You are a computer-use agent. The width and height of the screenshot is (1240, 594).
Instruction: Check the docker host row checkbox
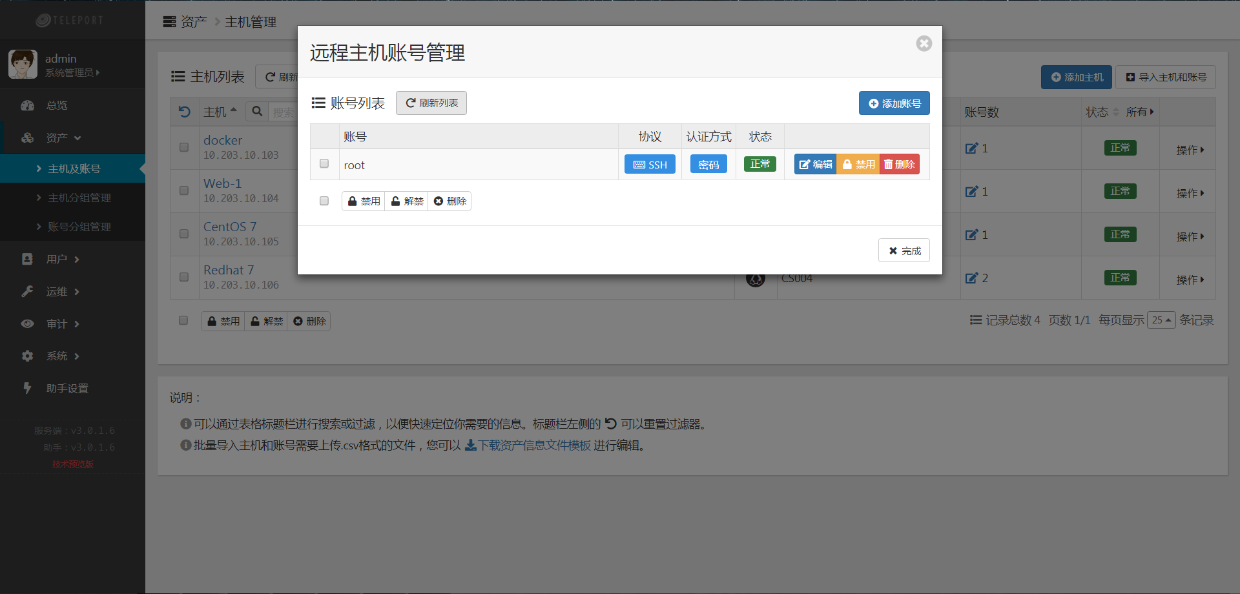click(x=184, y=147)
